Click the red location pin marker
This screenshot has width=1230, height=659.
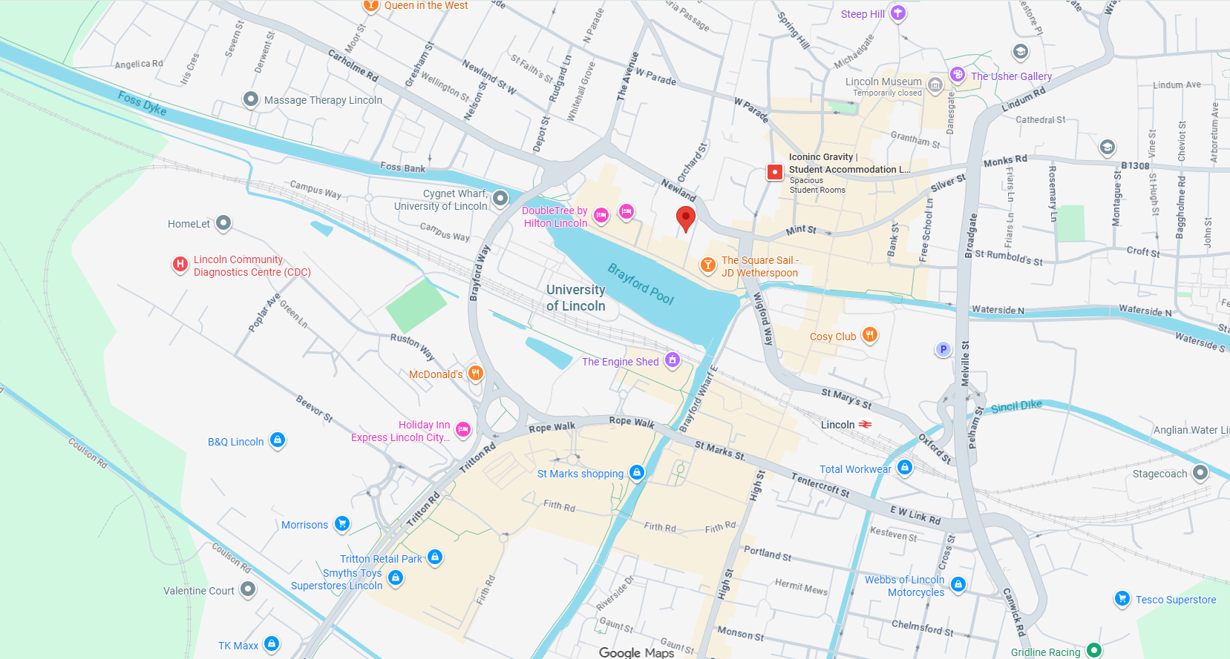686,219
